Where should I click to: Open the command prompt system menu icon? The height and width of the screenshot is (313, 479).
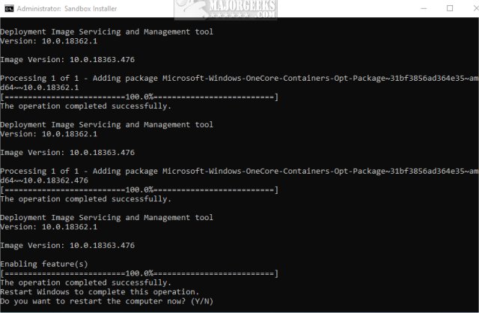click(8, 8)
